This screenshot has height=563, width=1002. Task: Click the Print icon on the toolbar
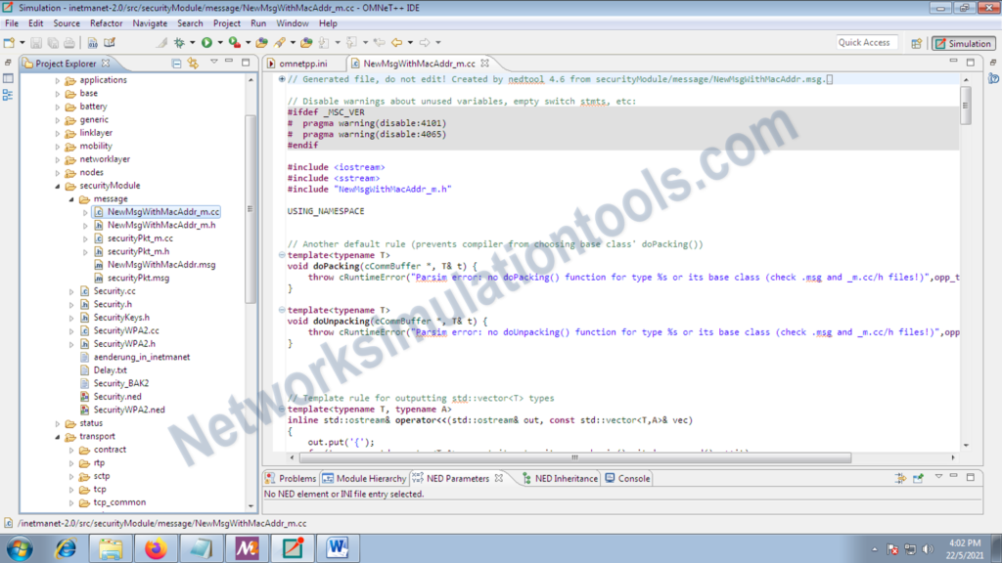70,42
